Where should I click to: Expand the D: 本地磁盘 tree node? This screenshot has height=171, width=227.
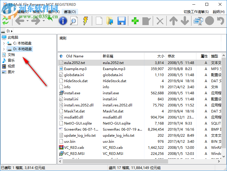(x=4, y=49)
